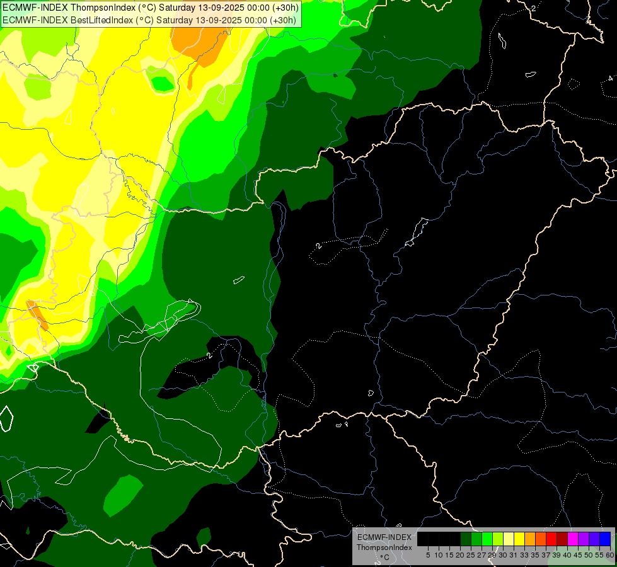Screen dimensions: 617x567
Task: Click the legend tick value 29
Action: pyautogui.click(x=492, y=555)
